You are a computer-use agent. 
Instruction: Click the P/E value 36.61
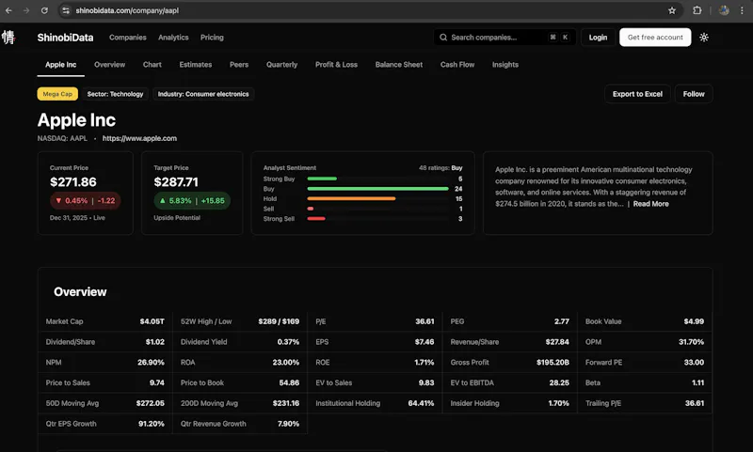[425, 321]
